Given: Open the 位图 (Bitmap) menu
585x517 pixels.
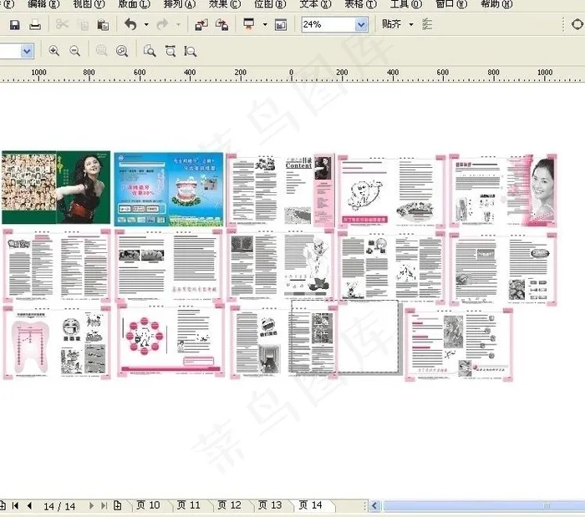Looking at the screenshot, I should (x=269, y=4).
